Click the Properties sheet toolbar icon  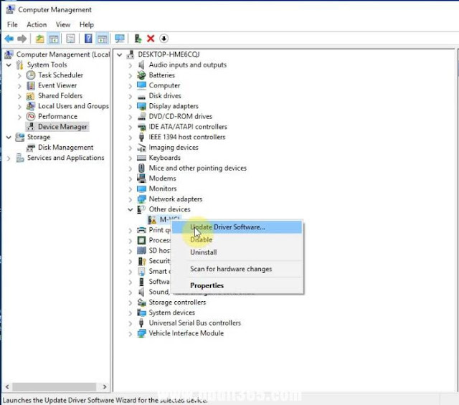[x=70, y=39]
